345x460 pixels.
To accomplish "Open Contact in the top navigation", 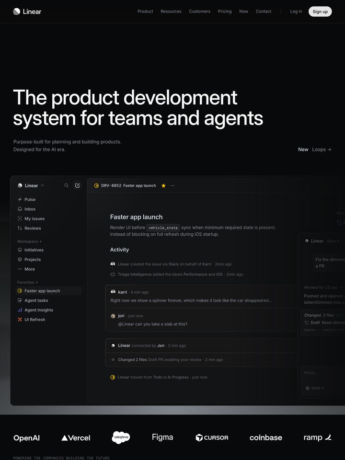I will 264,11.
